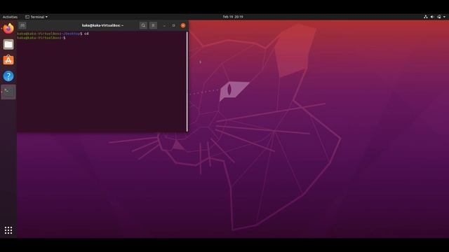Open the Files manager in dock
Screen dimensions: 449x252
coord(8,44)
